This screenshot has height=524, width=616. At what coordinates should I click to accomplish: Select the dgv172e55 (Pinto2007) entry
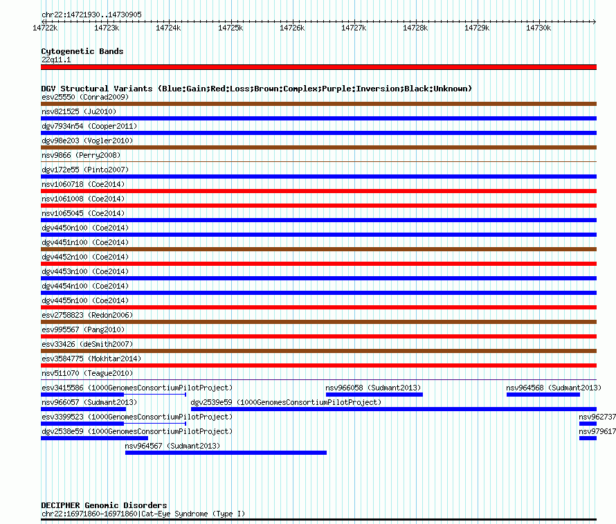85,170
